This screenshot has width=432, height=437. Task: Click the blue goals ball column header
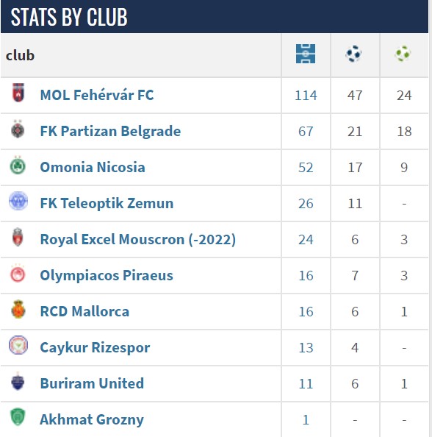coord(354,54)
